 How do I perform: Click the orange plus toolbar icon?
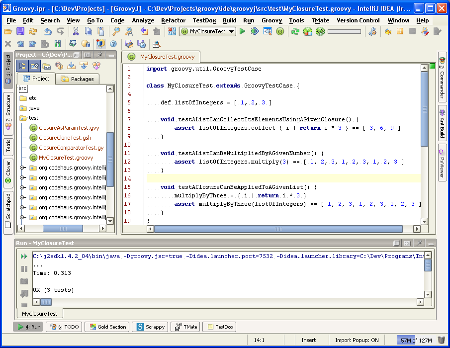point(400,31)
